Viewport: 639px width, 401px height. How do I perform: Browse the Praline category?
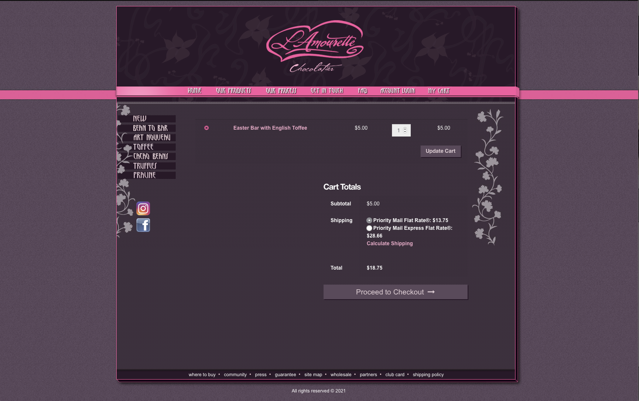point(147,175)
